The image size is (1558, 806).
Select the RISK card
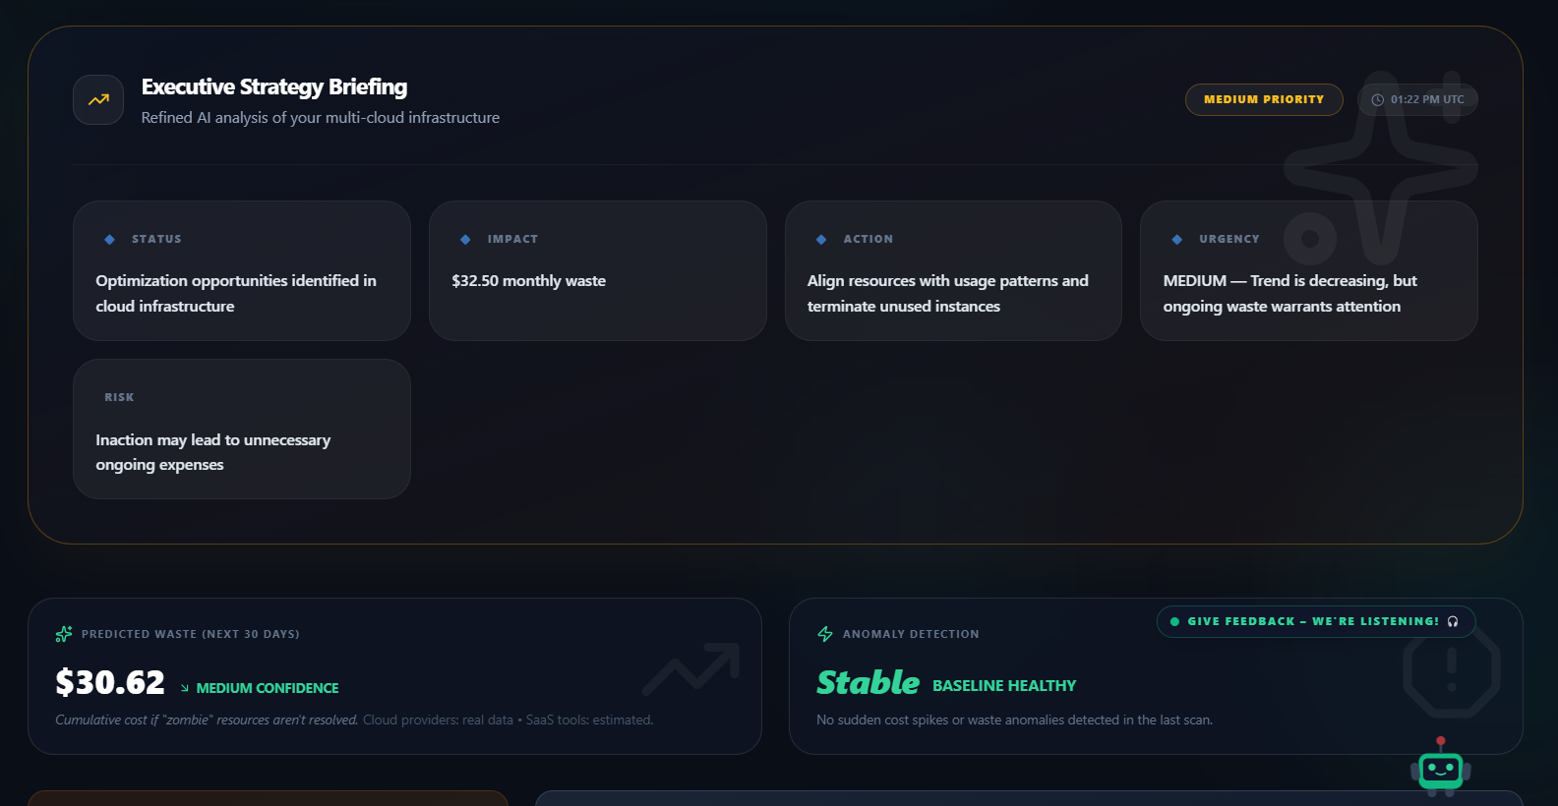point(241,429)
